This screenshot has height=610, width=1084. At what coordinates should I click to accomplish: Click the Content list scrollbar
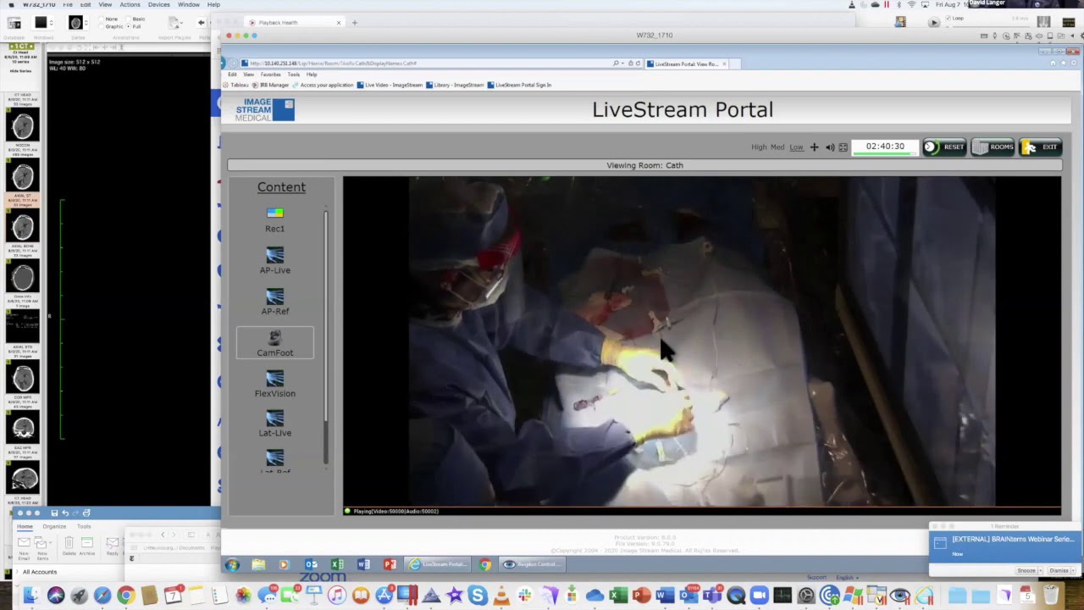click(325, 337)
